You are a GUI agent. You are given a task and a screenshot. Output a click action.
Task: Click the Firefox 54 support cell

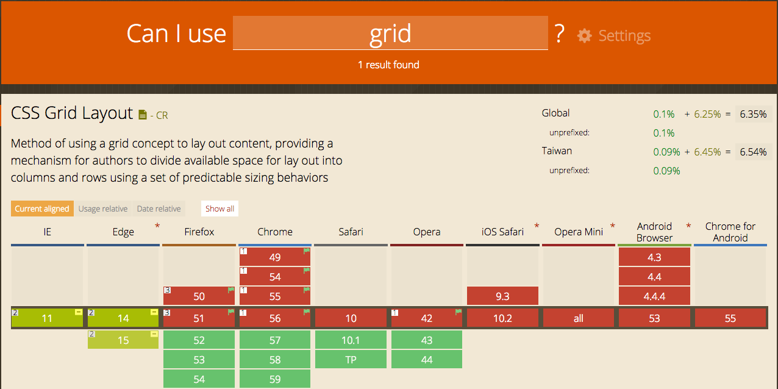[199, 379]
